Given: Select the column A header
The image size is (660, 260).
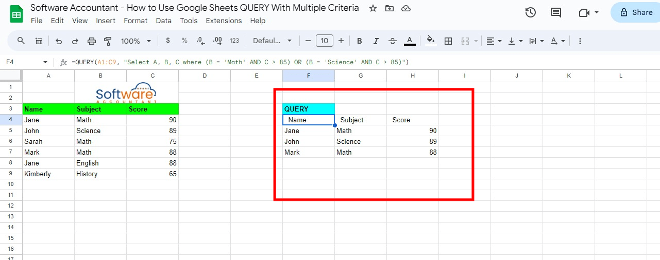Looking at the screenshot, I should 48,76.
